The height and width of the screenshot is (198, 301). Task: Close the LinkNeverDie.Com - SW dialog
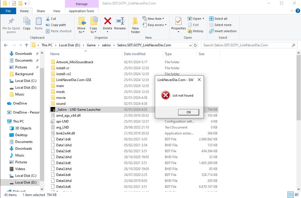(199, 80)
